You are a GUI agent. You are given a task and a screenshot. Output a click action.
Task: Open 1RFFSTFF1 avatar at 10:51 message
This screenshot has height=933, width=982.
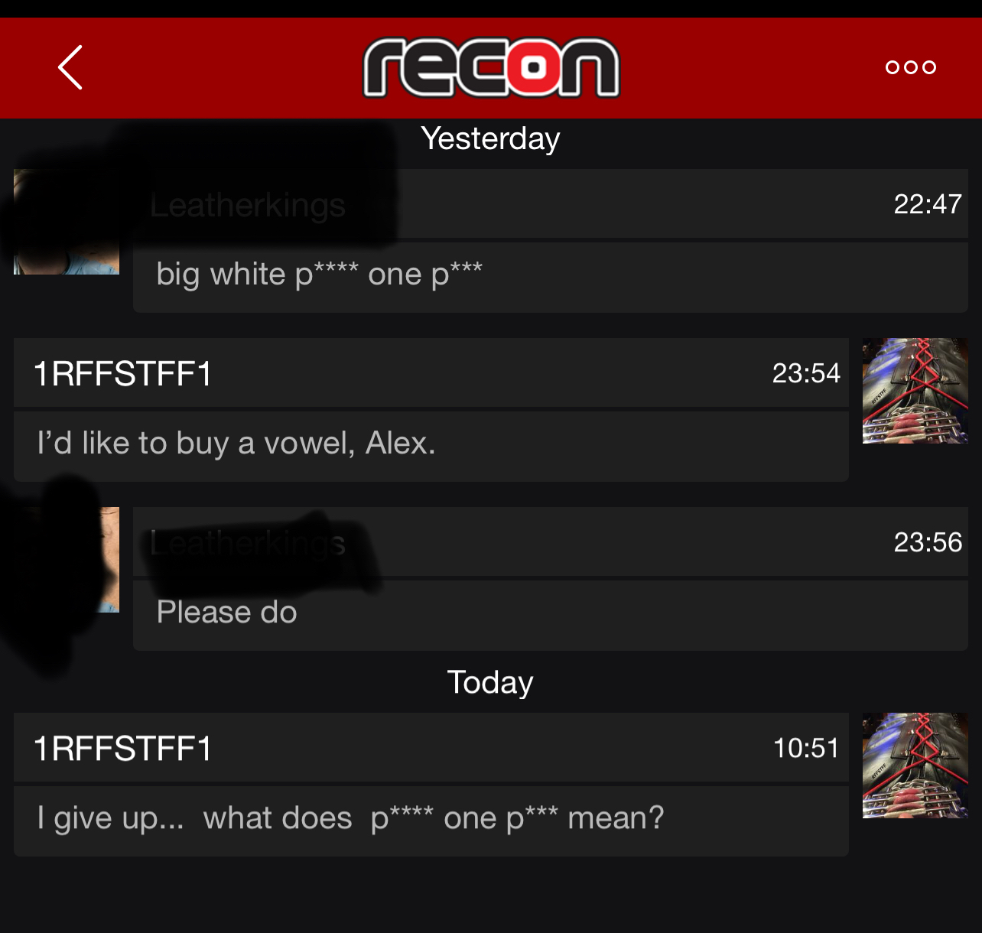915,766
